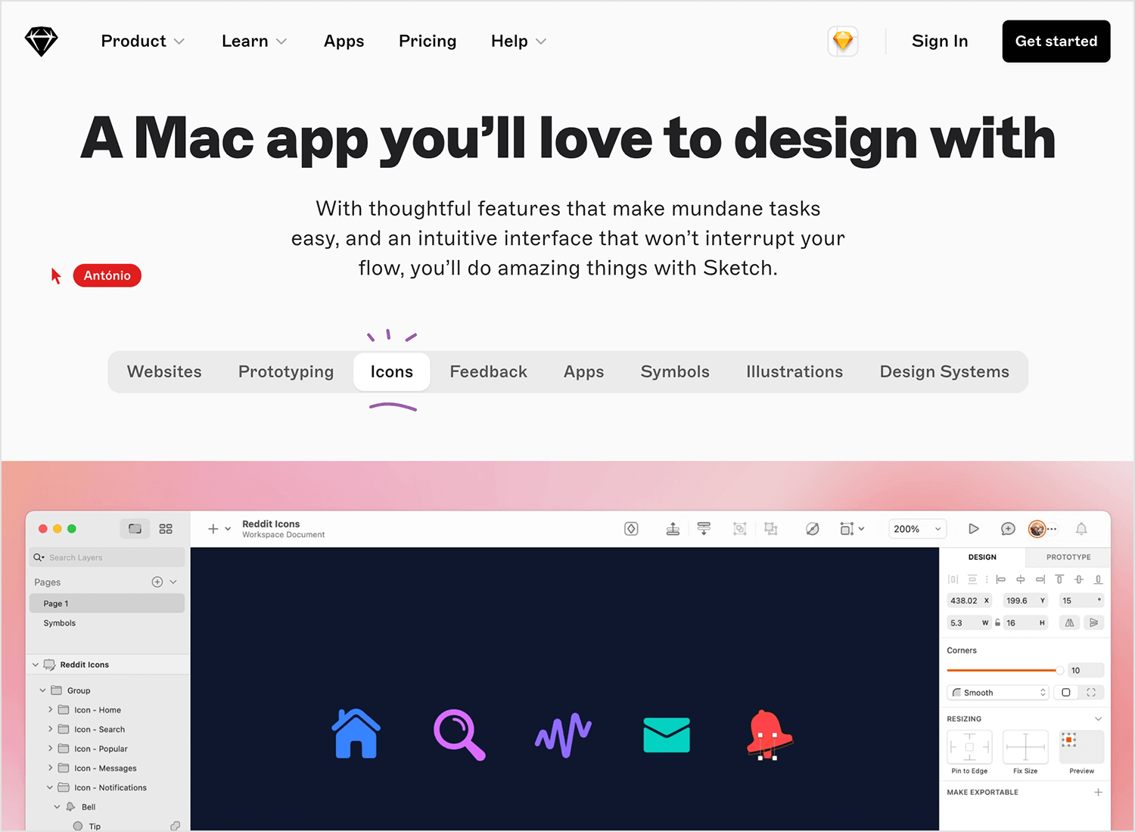
Task: Open the insert plus dropdown arrow
Action: click(x=228, y=529)
